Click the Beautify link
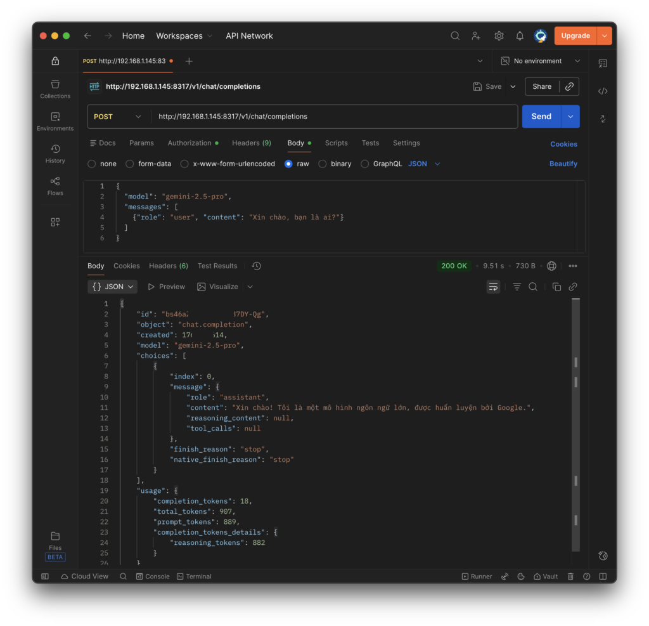The width and height of the screenshot is (649, 626). [563, 164]
